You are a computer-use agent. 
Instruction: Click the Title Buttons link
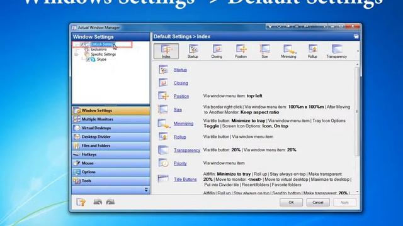[x=185, y=180]
